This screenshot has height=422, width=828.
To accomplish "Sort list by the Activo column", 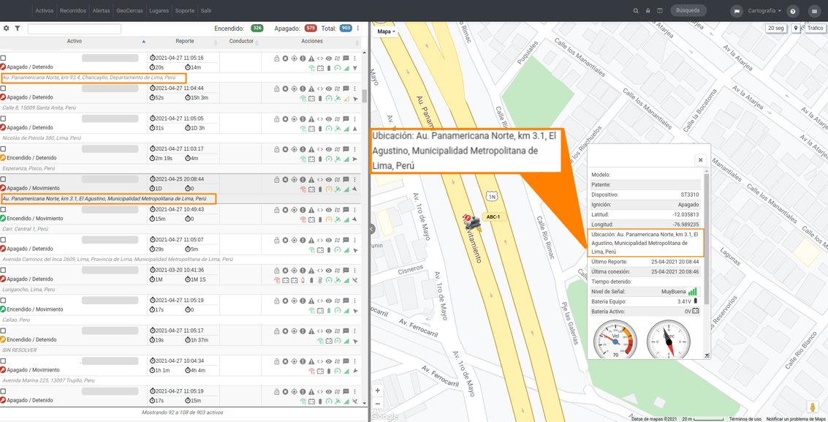I will [x=75, y=41].
